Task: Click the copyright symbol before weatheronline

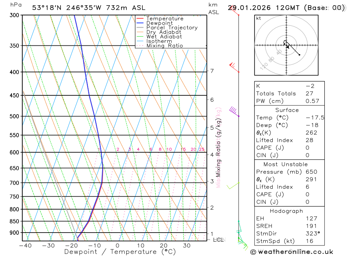Action: point(253,252)
